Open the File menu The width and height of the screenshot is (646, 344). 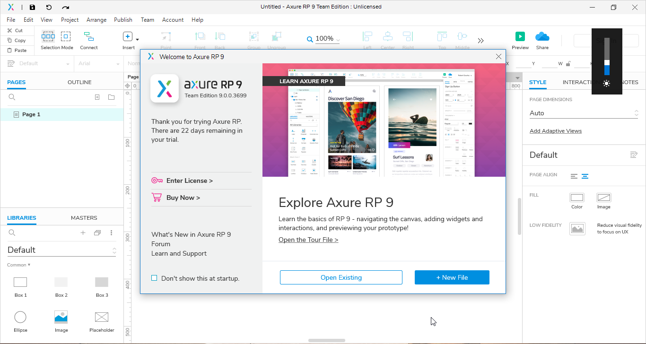pyautogui.click(x=11, y=20)
